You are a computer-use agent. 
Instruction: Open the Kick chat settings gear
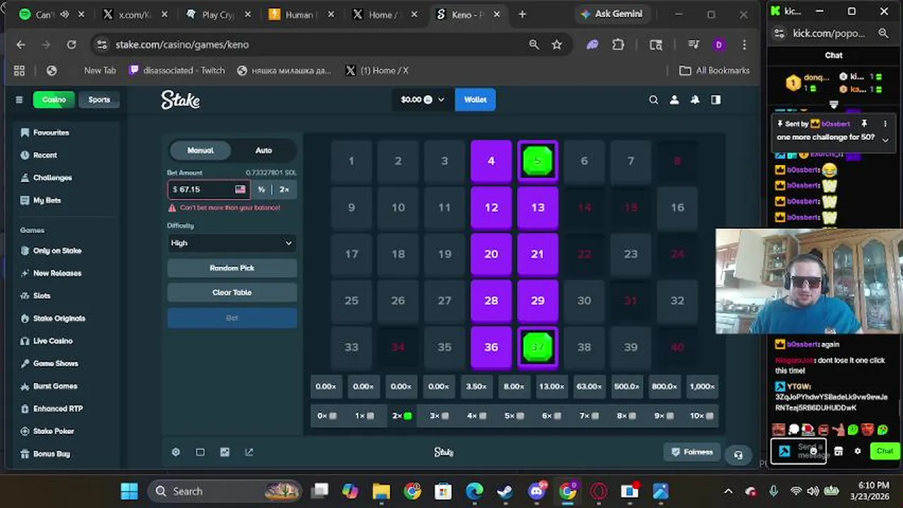point(858,451)
